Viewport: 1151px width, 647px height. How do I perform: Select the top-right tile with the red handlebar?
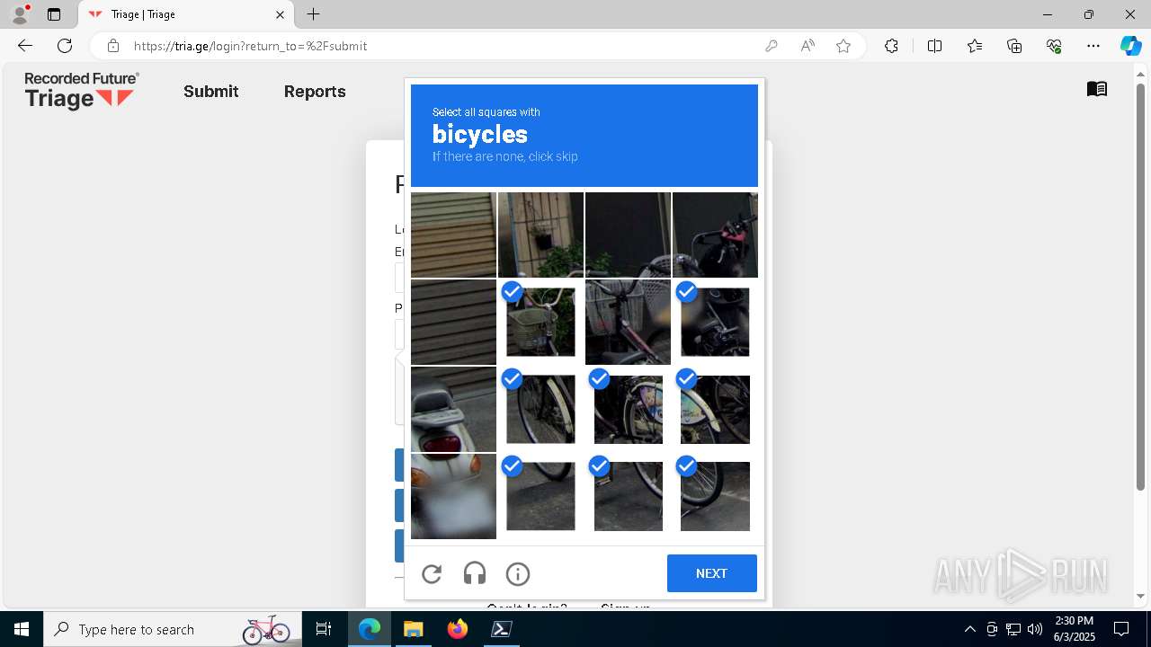715,235
